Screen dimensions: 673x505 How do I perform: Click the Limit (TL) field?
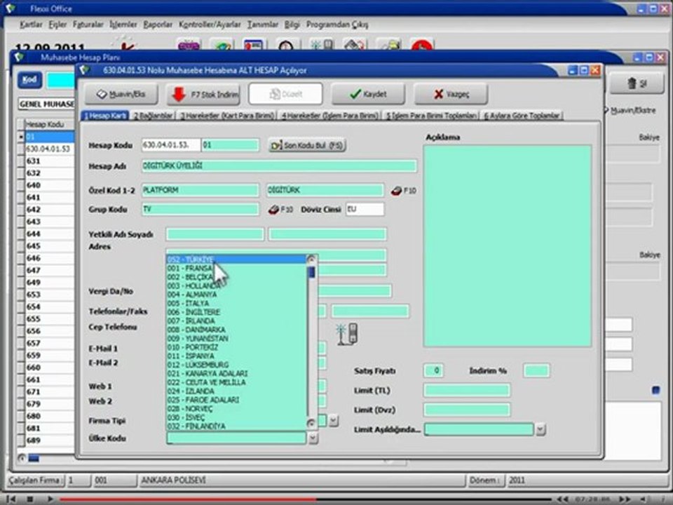coord(467,391)
